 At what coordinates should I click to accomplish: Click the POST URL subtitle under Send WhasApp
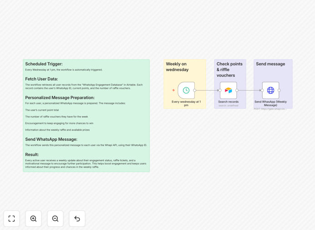point(270,109)
